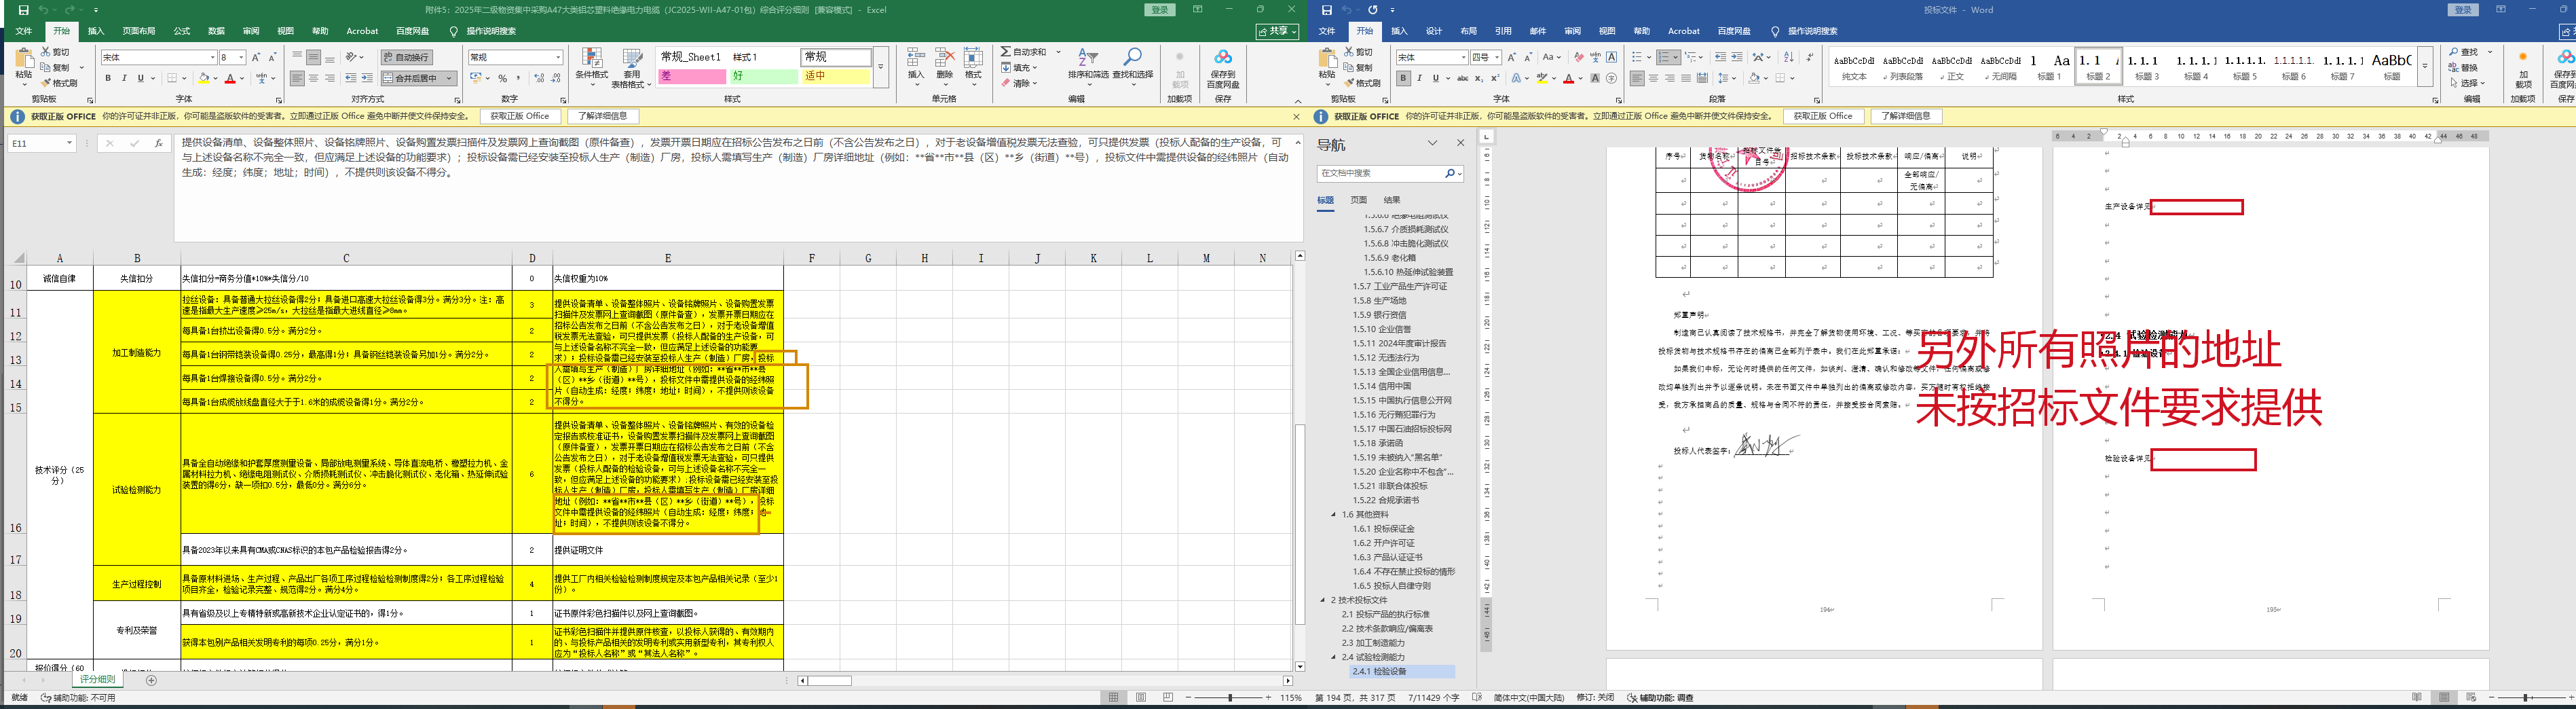Click Excel's Format Painter brush icon

tap(46, 83)
